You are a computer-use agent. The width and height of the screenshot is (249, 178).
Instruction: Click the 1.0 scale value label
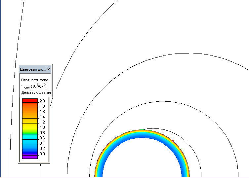(42, 127)
